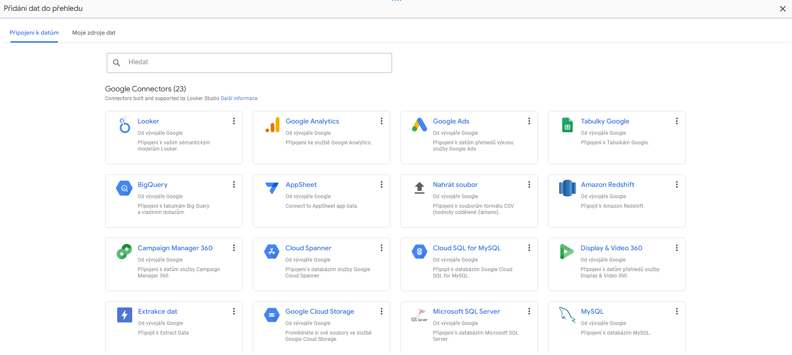The height and width of the screenshot is (355, 792).
Task: Select the Google Analytics connector title
Action: [x=312, y=121]
